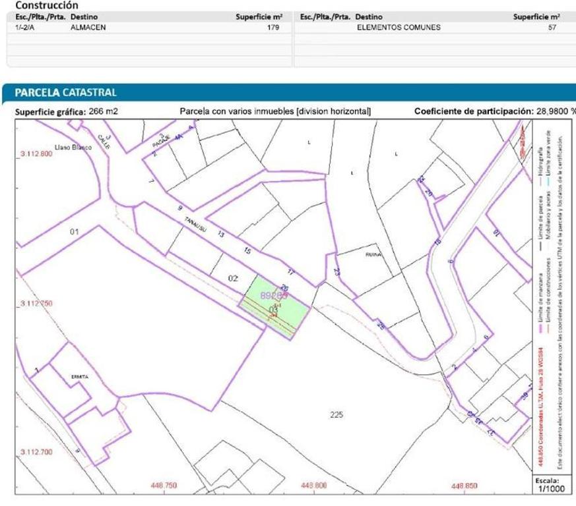Select parcel 01 on the map

(x=73, y=232)
